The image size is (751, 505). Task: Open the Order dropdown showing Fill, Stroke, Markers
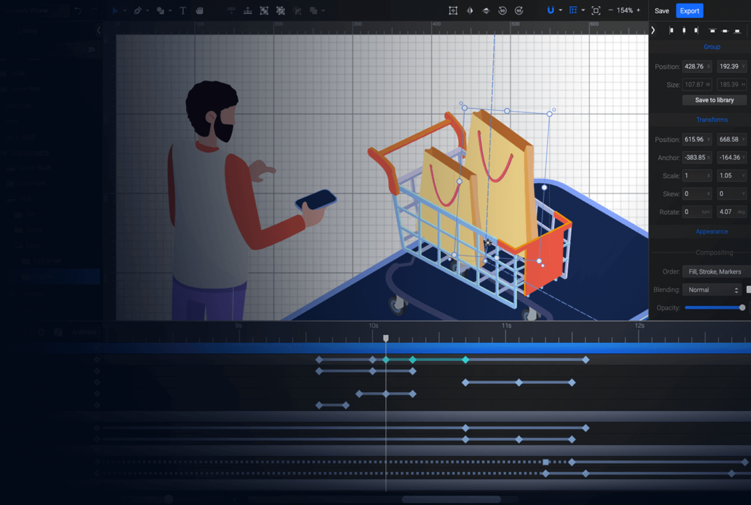coord(715,271)
